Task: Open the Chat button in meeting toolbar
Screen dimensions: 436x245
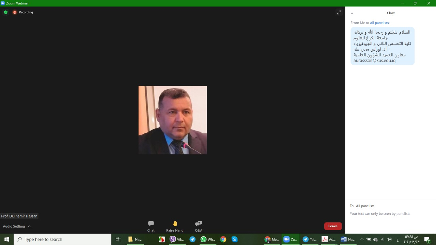Action: tap(151, 226)
